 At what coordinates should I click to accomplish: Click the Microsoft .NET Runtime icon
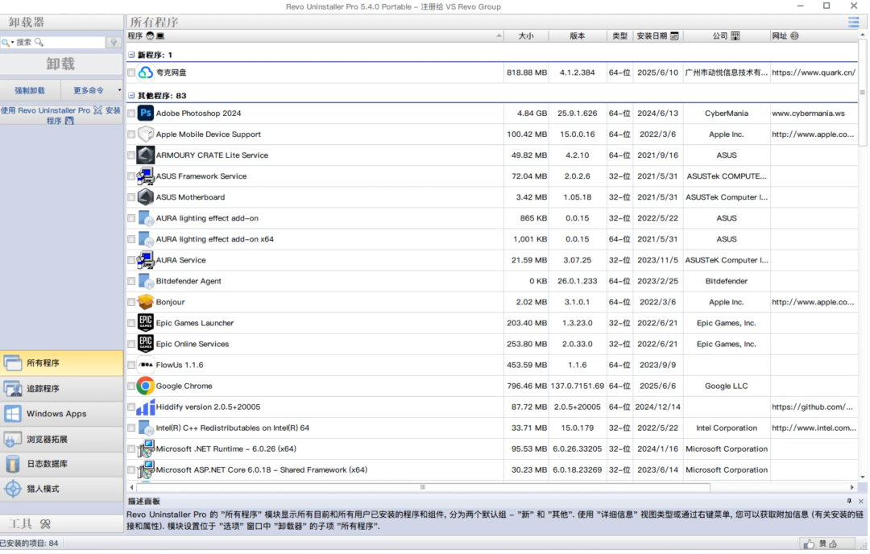pos(145,449)
